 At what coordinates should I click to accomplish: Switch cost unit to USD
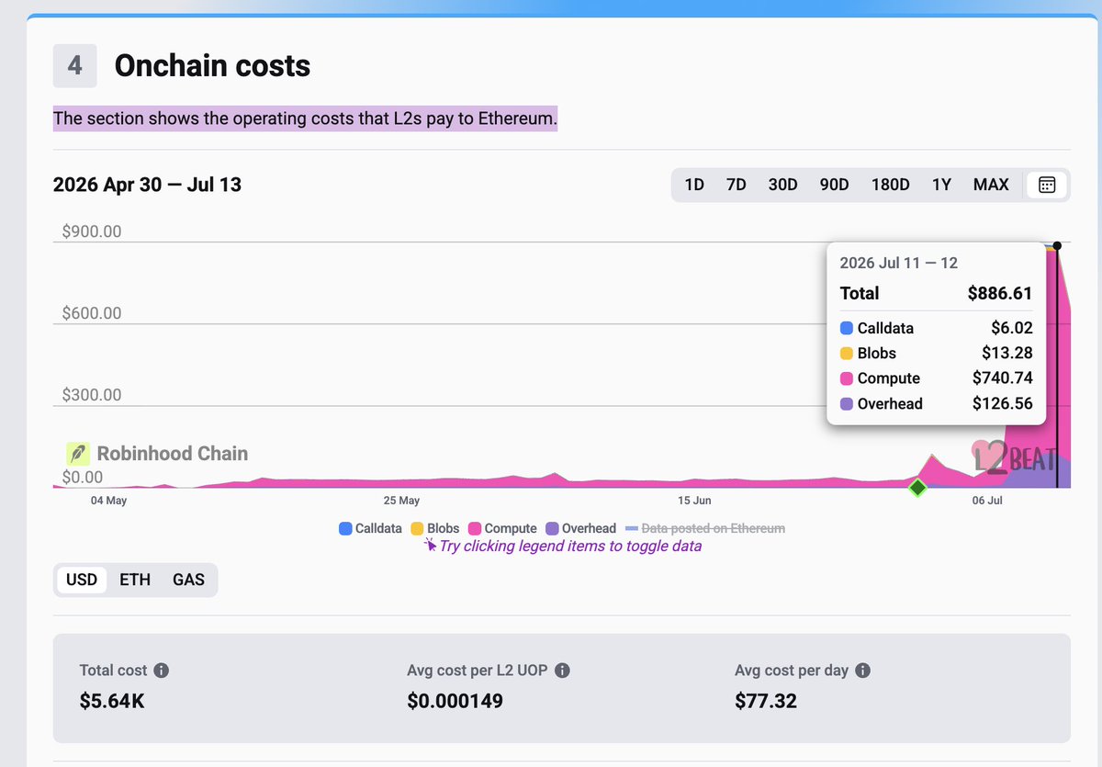click(x=82, y=580)
